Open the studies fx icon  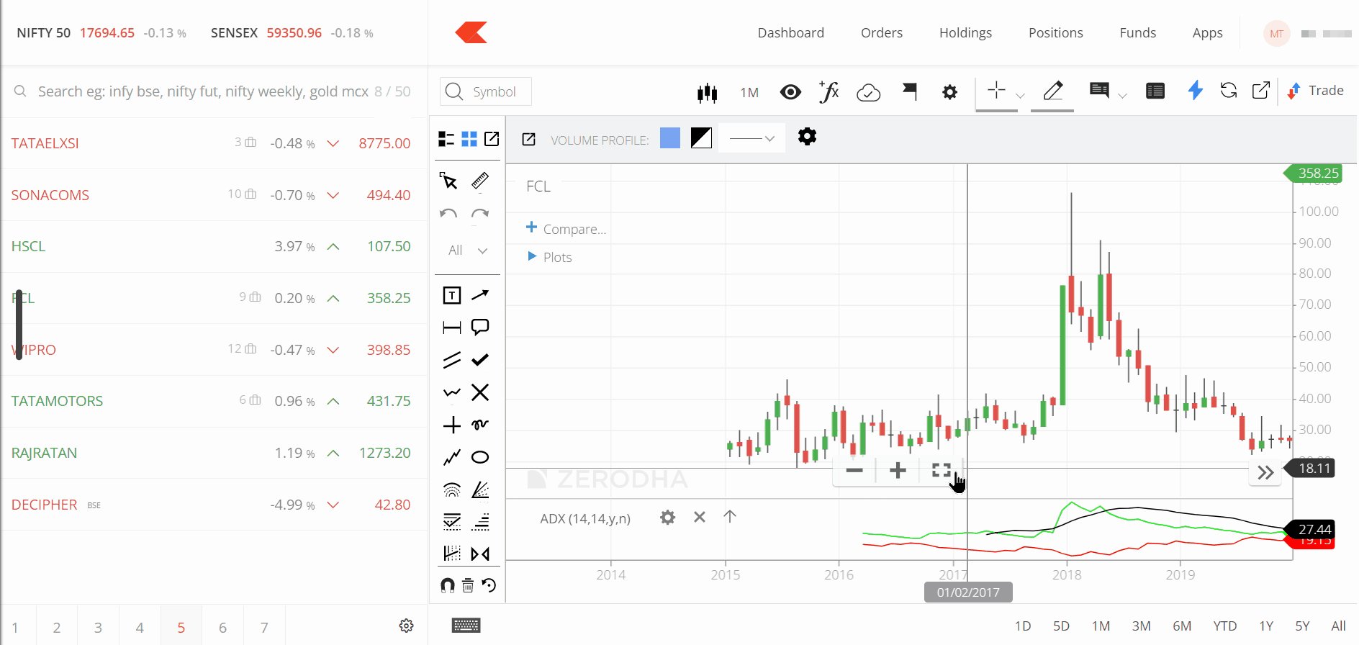(x=829, y=92)
